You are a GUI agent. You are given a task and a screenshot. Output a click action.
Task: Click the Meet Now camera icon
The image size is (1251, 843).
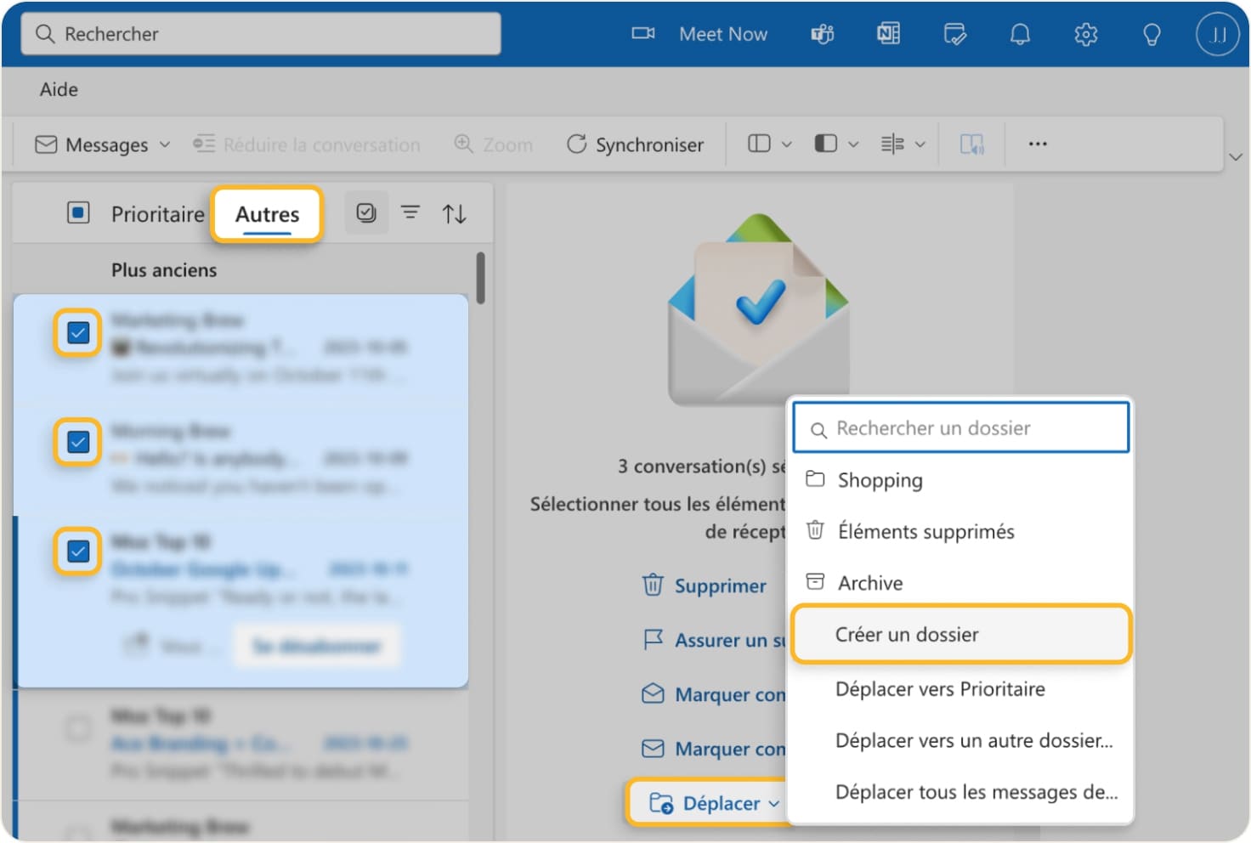click(642, 33)
